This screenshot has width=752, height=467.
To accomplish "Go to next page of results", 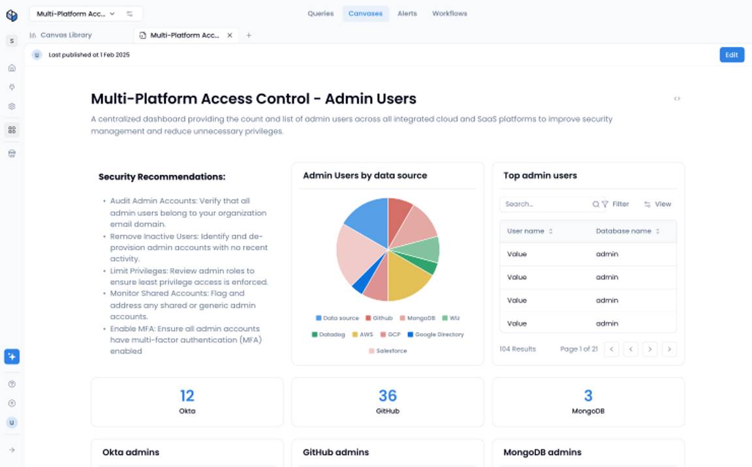I will pyautogui.click(x=650, y=349).
